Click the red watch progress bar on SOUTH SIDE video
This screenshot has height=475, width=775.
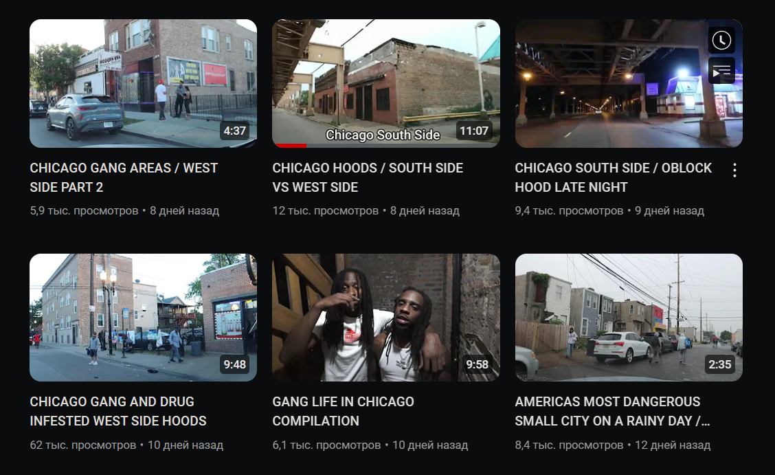coord(290,145)
